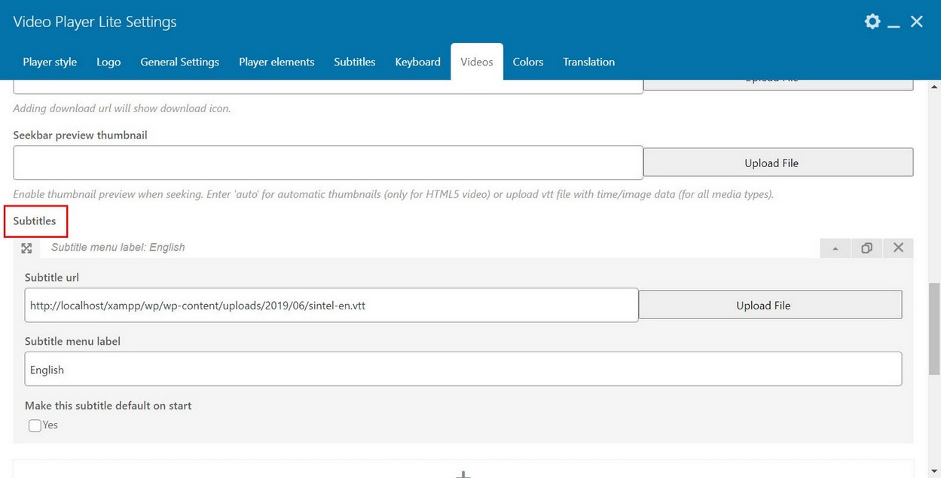
Task: Upload a file for Seekbar preview thumbnail
Action: click(778, 163)
